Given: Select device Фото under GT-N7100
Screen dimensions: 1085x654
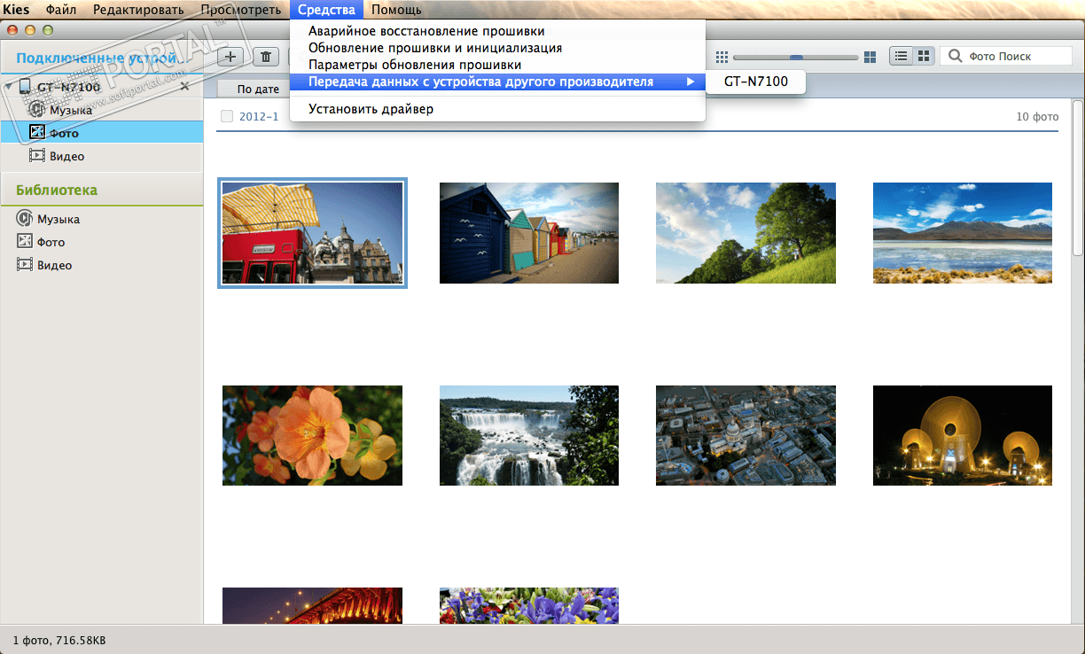Looking at the screenshot, I should [x=101, y=133].
